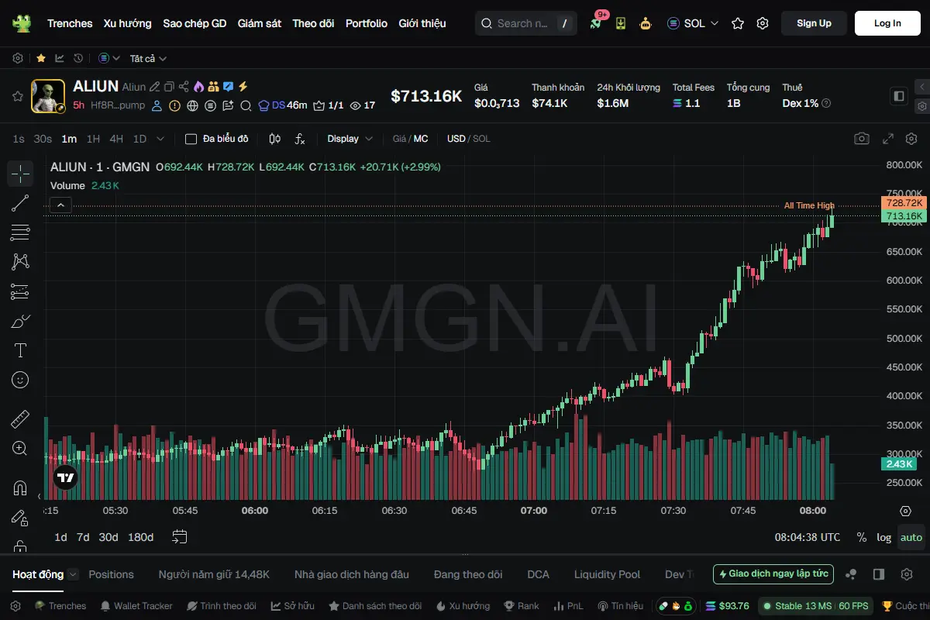Favorite ALIUN with the star beside avatar
This screenshot has width=930, height=620.
[17, 96]
